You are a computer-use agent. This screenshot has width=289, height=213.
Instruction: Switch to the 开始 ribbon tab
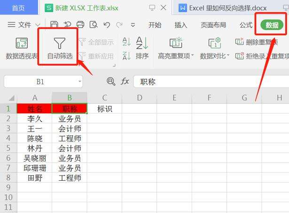pyautogui.click(x=155, y=25)
